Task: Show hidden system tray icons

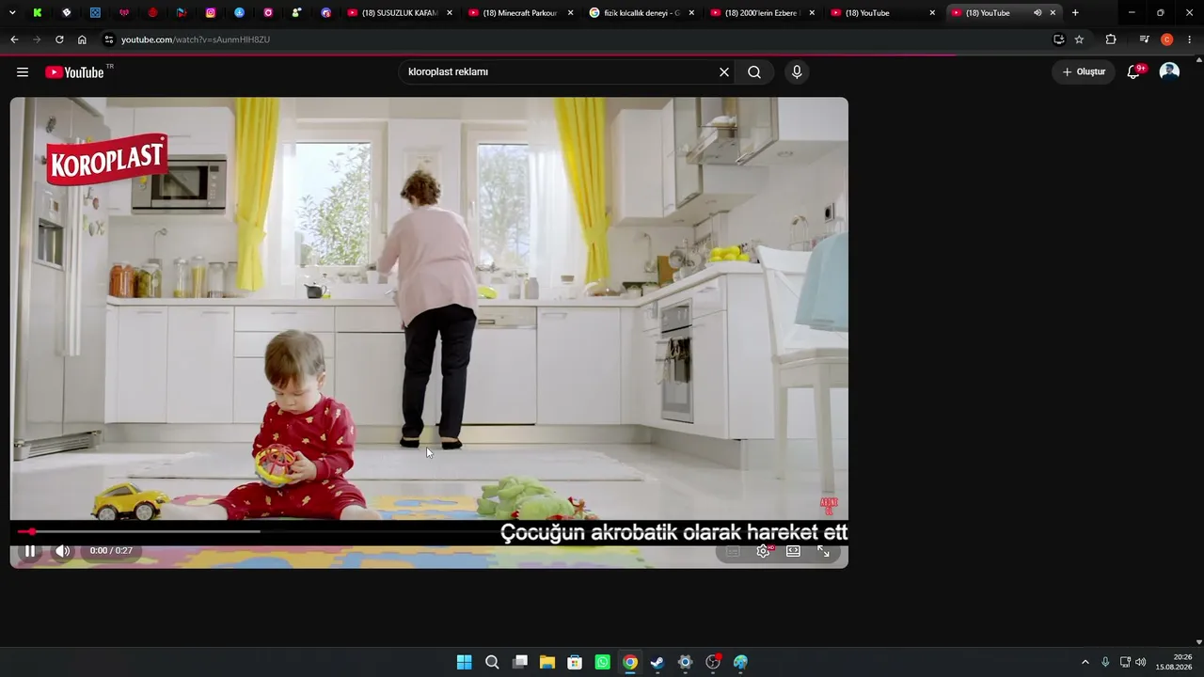Action: tap(1085, 662)
